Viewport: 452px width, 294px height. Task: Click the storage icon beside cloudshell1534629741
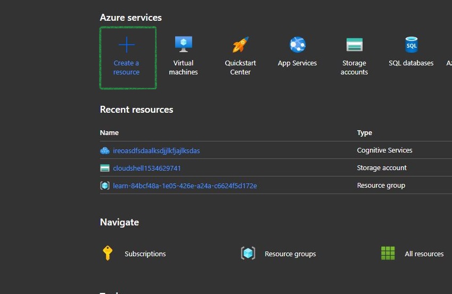coord(105,168)
